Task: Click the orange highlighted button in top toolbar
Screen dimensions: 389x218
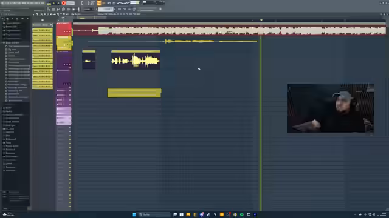Action: [99, 3]
